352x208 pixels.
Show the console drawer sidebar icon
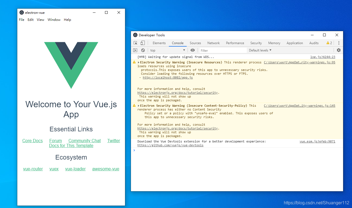135,50
